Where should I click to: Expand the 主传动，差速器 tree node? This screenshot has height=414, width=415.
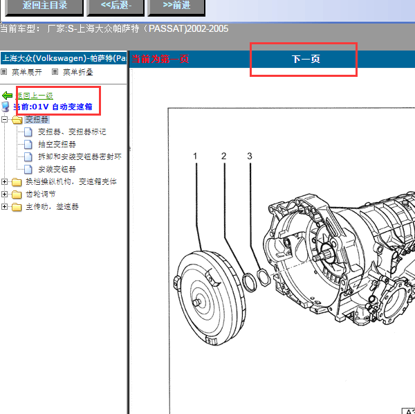[x=4, y=206]
